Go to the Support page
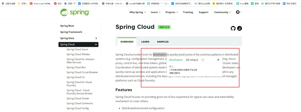301x112 pixels. 203,12
